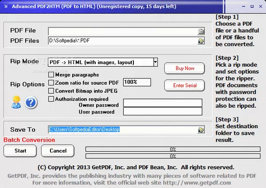Click the browse icon for PDF File
The height and width of the screenshot is (188, 266).
[201, 31]
